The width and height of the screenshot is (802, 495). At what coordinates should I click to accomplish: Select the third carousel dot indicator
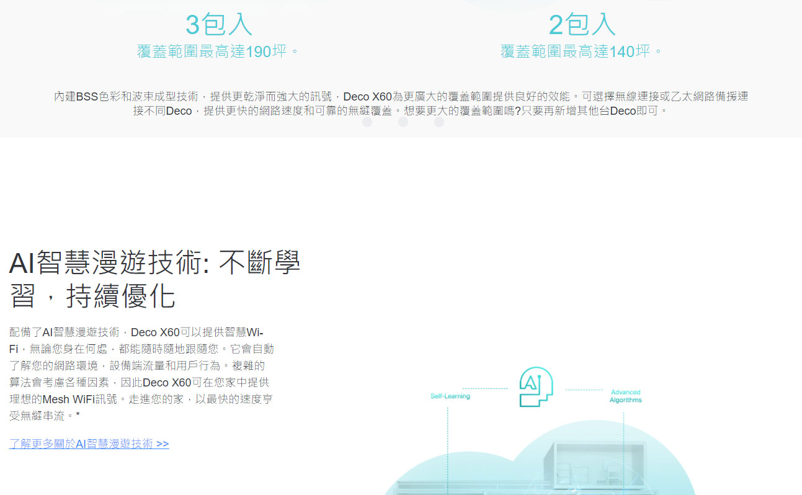point(439,122)
